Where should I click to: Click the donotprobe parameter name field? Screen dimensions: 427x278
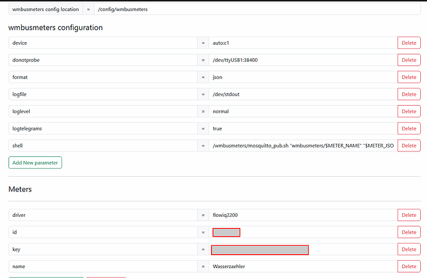click(x=103, y=60)
